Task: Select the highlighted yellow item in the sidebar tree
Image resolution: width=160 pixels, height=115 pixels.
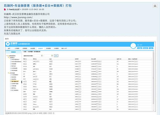Action: (x=14, y=81)
